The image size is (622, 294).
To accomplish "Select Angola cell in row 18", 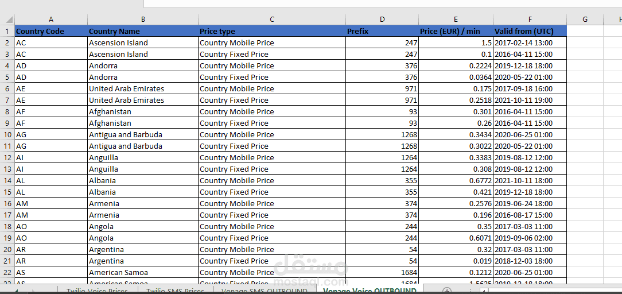I will 143,227.
